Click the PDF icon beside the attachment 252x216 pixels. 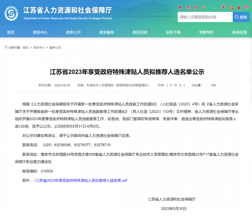(34, 180)
